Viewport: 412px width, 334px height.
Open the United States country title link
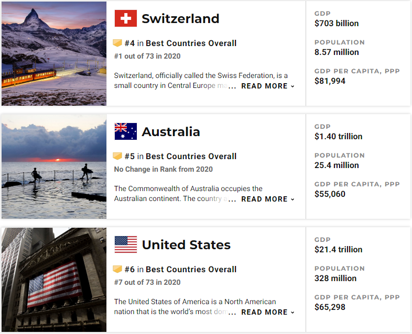point(186,245)
